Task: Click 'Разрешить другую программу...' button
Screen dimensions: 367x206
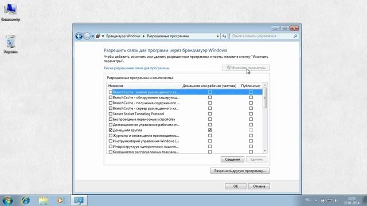Action: click(240, 171)
